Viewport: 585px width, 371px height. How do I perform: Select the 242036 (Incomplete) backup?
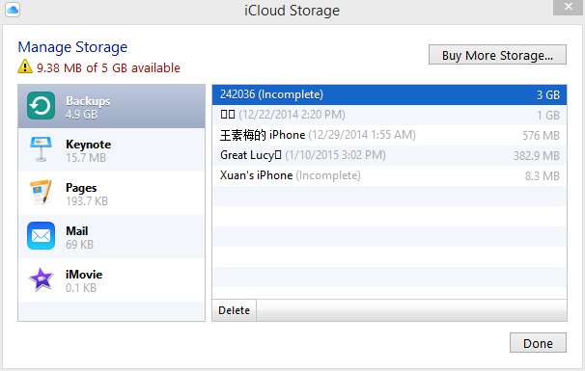point(389,94)
